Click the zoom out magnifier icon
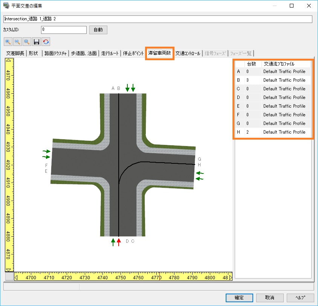 pyautogui.click(x=18, y=42)
